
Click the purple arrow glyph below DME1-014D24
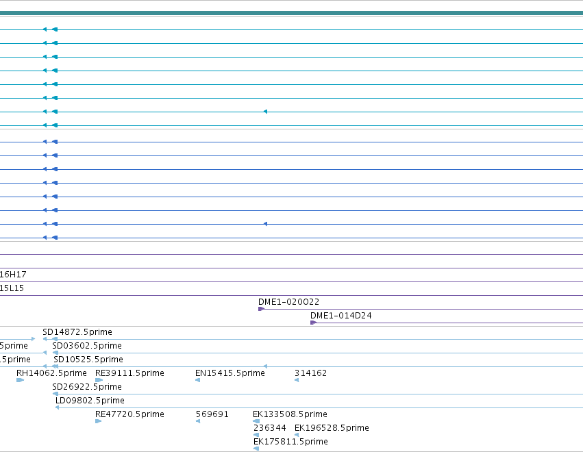click(x=314, y=323)
